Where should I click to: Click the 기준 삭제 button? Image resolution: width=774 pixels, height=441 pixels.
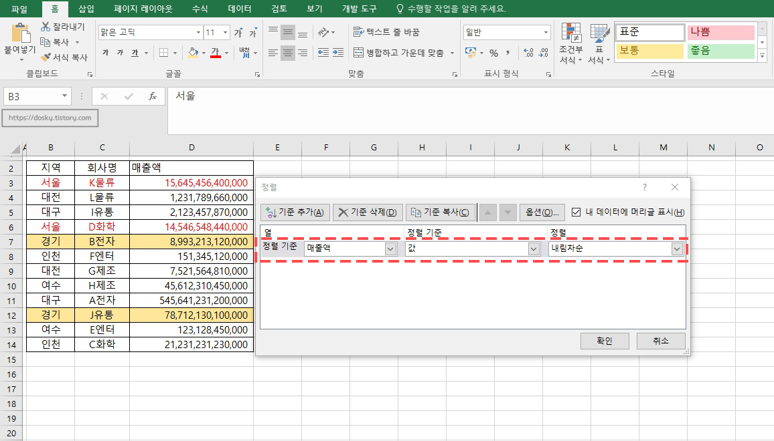point(368,212)
